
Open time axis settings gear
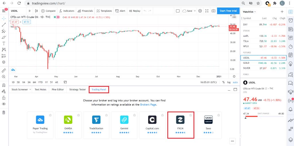234,77
